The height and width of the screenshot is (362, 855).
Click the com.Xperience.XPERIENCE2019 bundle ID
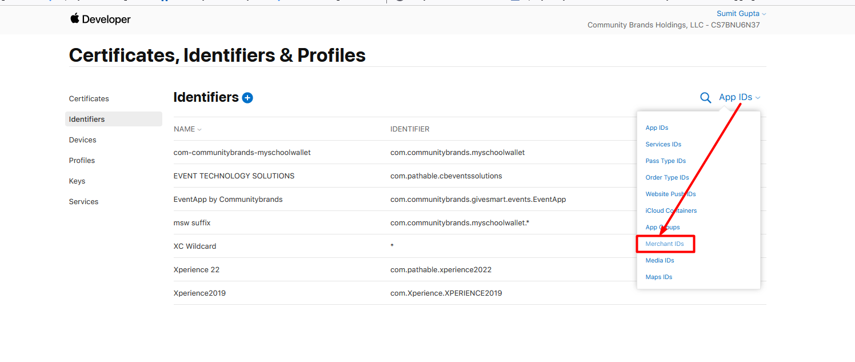tap(446, 293)
